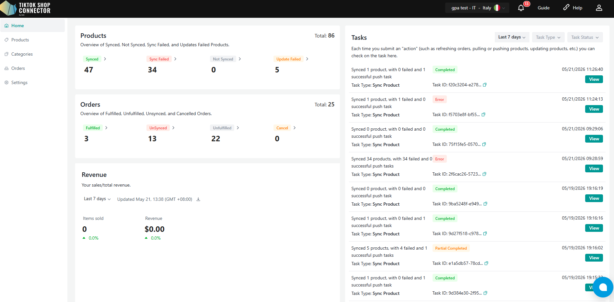
Task: View the task from 05/19/2026 19:16:02
Action: pos(594,258)
